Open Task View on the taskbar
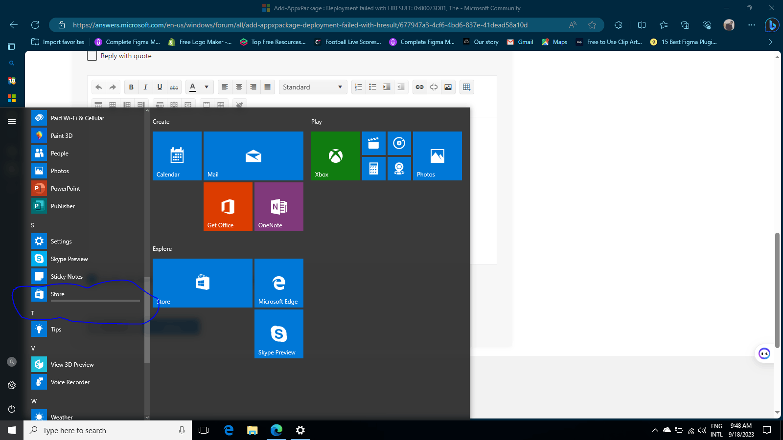Screen dimensions: 783x440 pyautogui.click(x=204, y=430)
